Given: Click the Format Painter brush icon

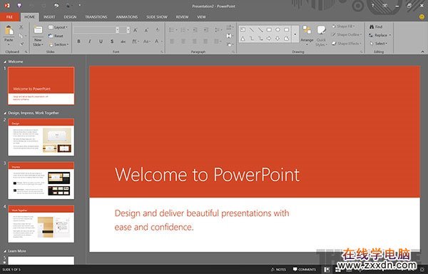Looking at the screenshot, I should tap(21, 44).
